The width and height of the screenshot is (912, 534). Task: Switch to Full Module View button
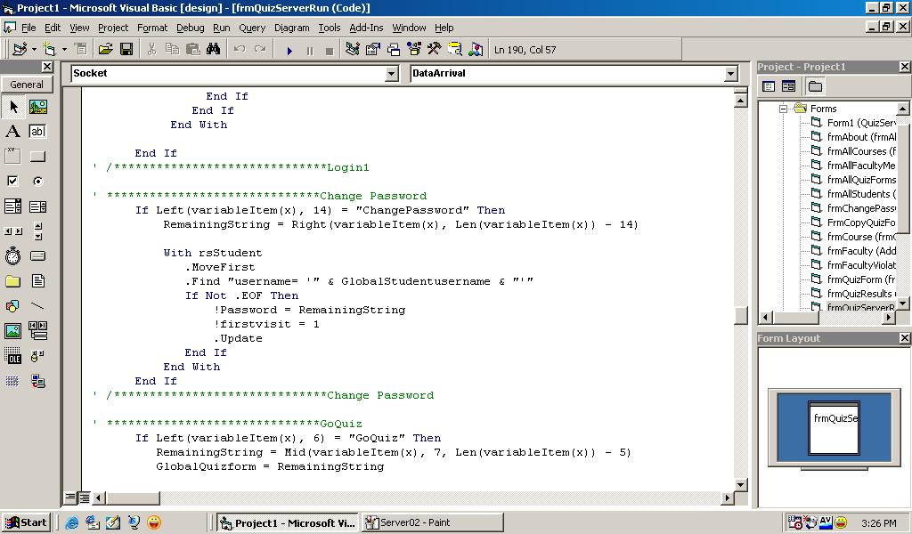pos(84,498)
